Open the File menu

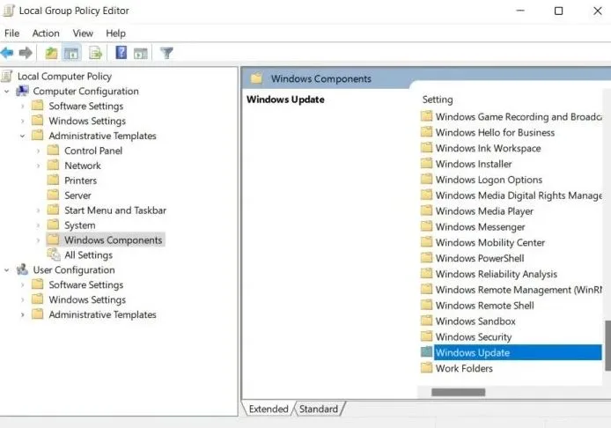pyautogui.click(x=11, y=33)
